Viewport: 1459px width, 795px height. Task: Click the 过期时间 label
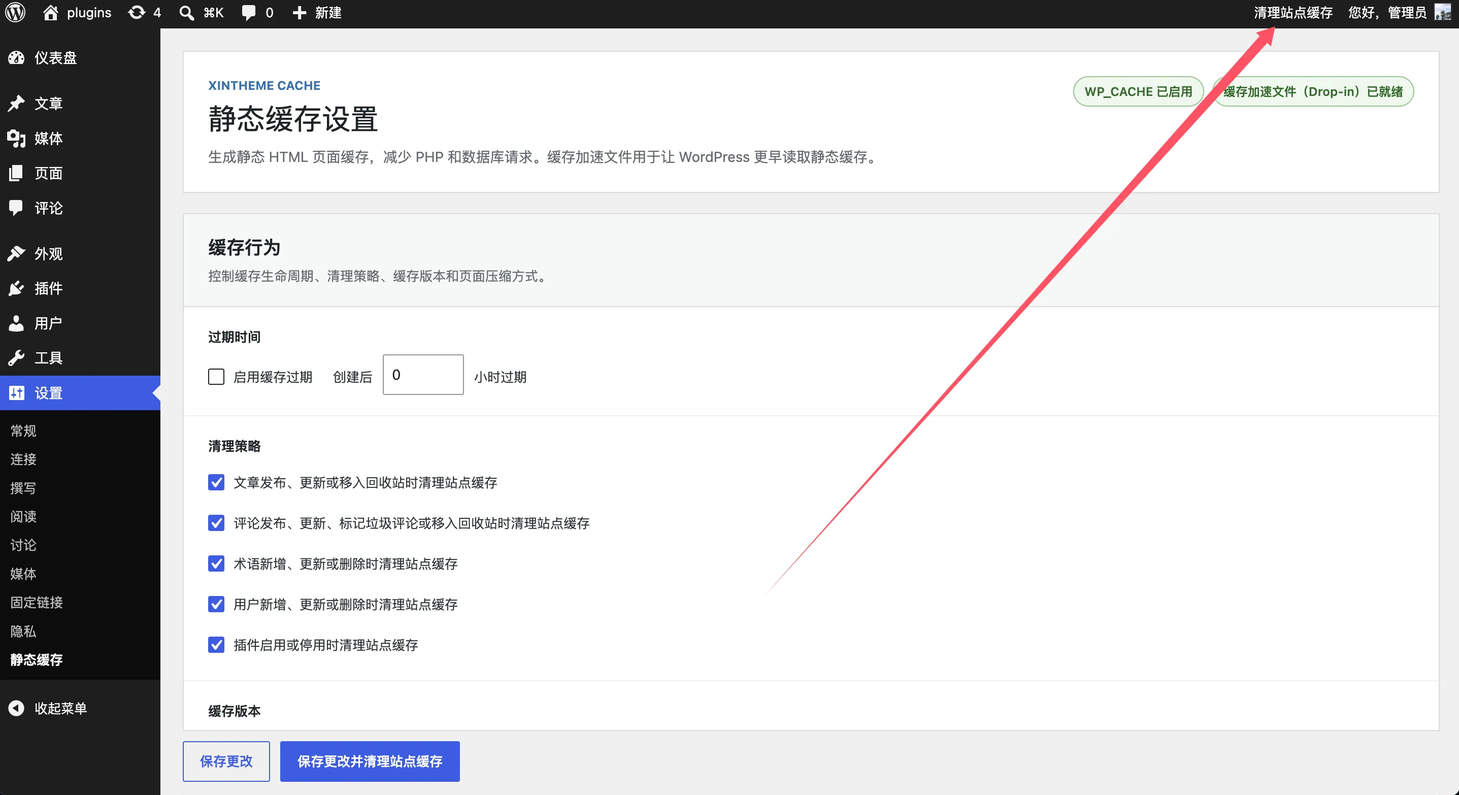coord(235,337)
